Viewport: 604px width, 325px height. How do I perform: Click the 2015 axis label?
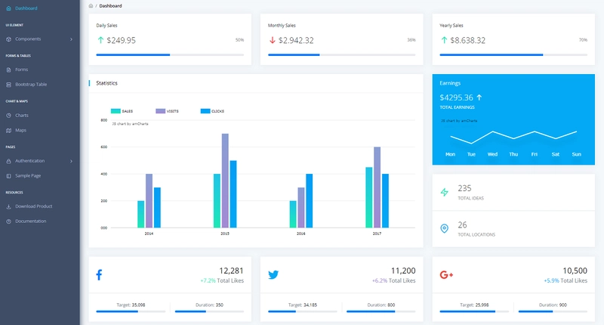point(225,234)
